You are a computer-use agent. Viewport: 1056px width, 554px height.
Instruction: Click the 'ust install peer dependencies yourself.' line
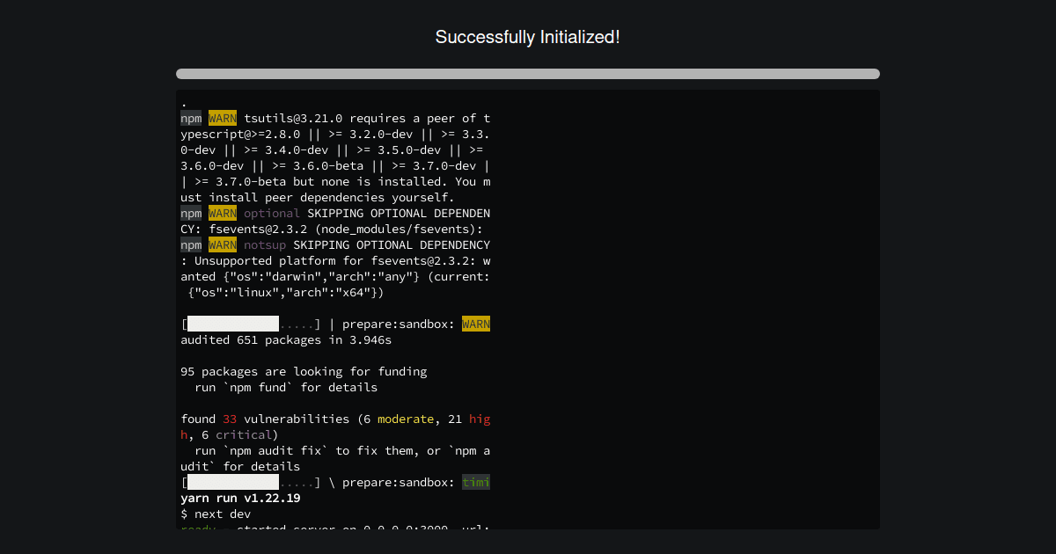pyautogui.click(x=318, y=197)
